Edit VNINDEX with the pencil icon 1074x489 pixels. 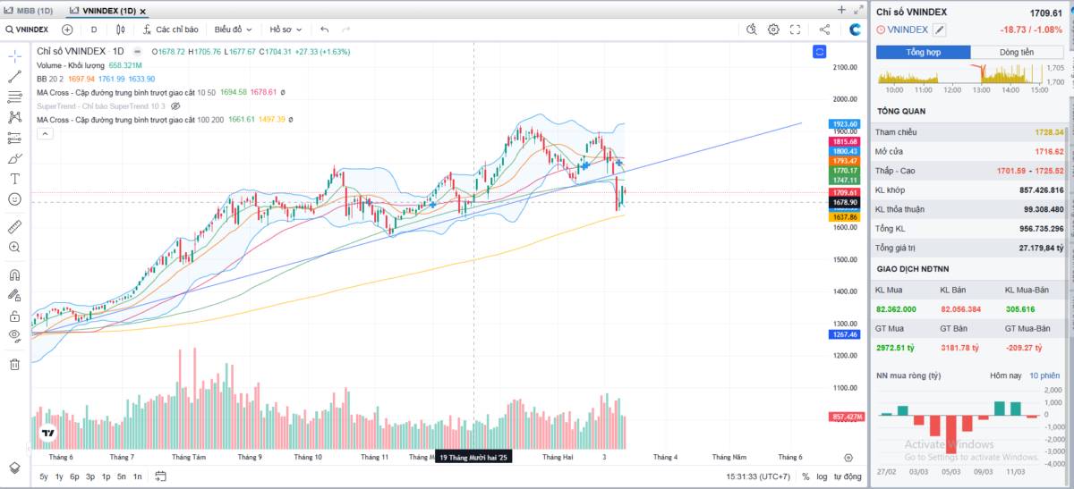click(x=940, y=30)
